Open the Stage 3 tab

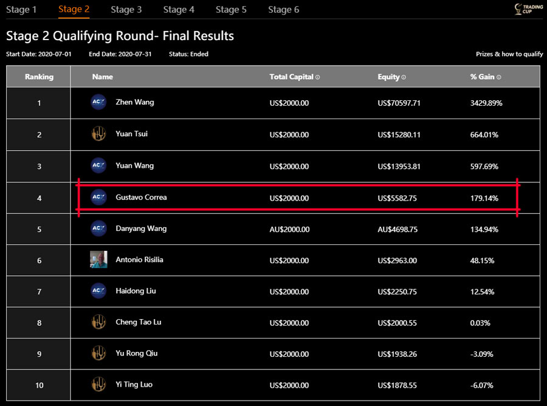(x=126, y=10)
